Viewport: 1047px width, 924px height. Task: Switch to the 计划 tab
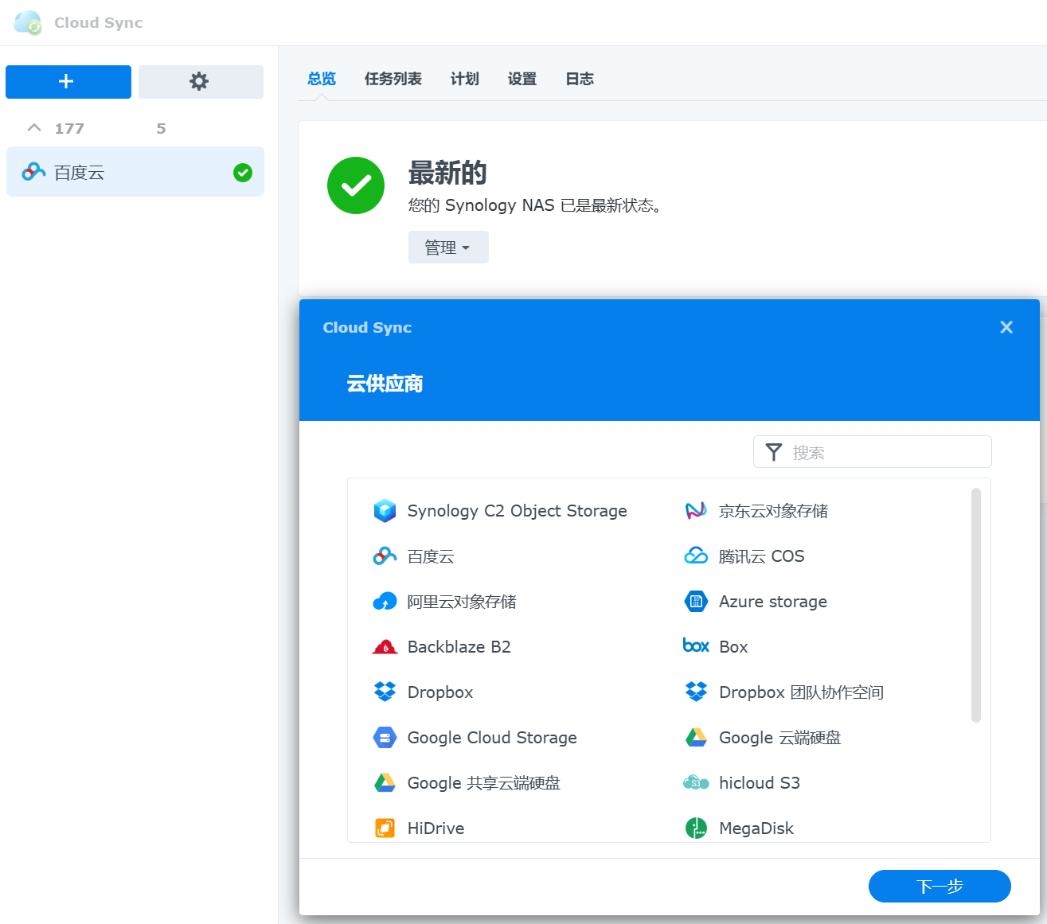click(x=465, y=79)
